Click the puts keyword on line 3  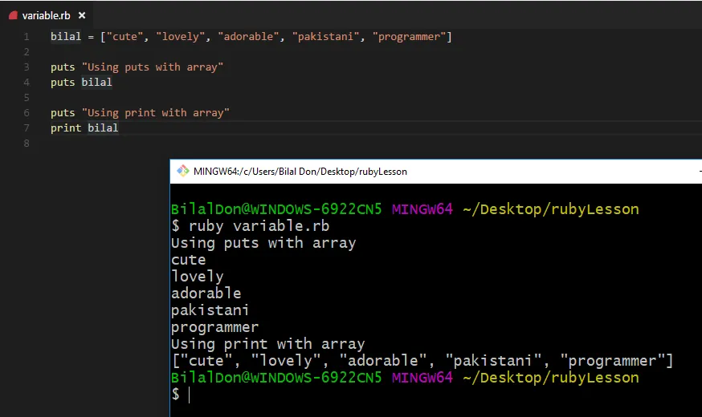(x=63, y=67)
